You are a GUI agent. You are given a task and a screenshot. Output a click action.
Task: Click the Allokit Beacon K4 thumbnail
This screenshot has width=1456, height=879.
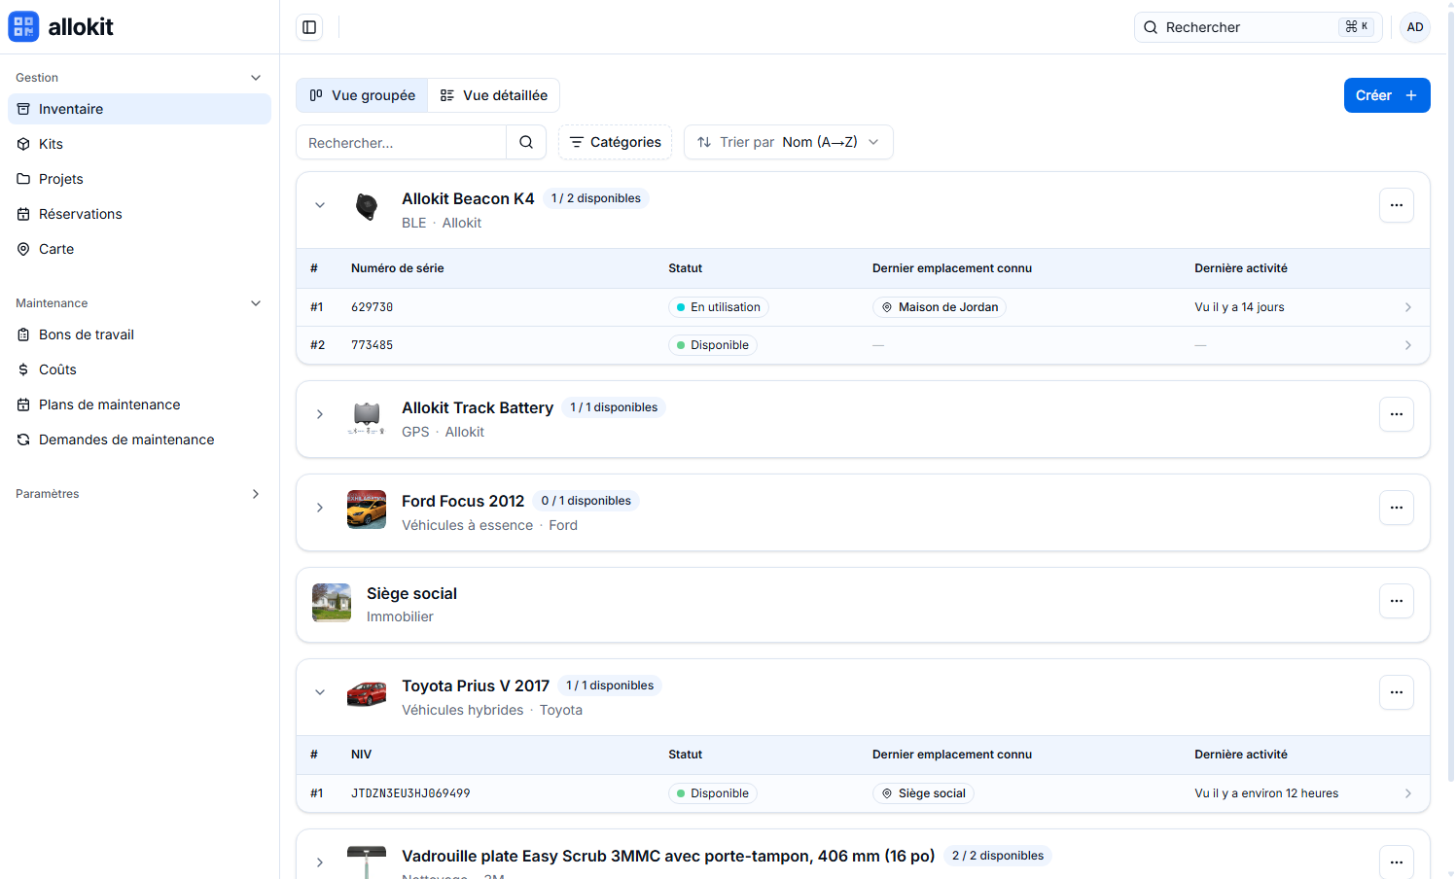coord(367,206)
